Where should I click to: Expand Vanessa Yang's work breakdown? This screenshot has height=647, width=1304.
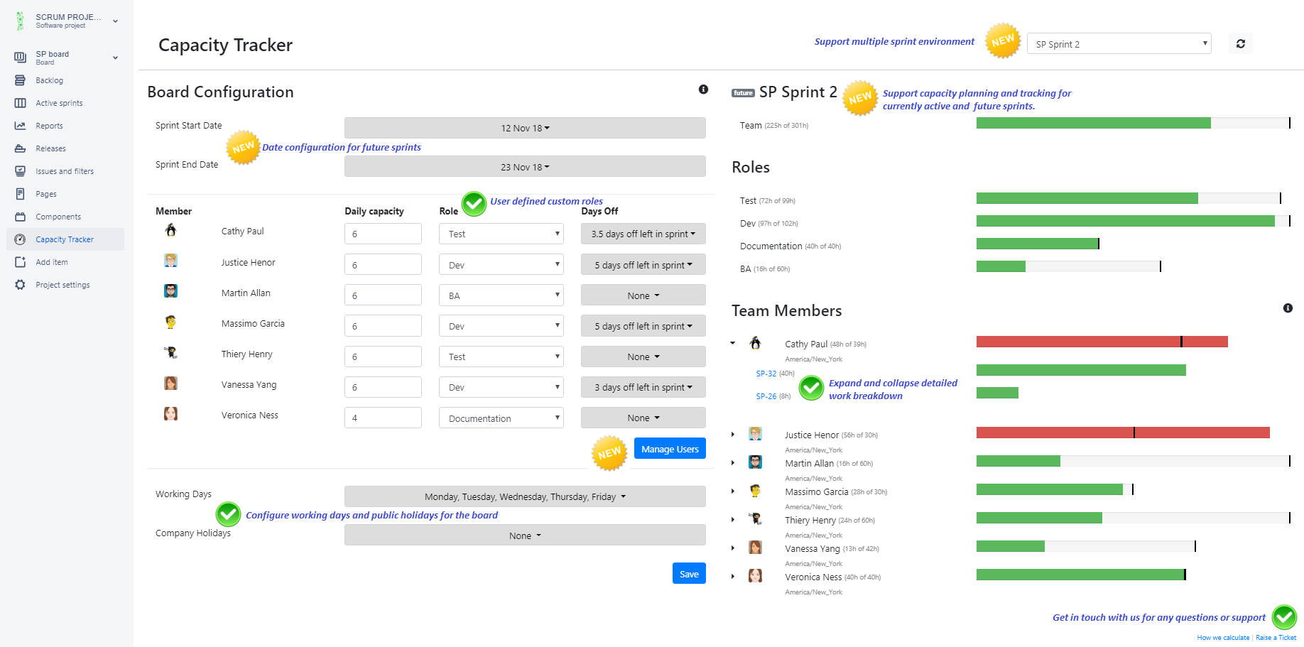click(733, 548)
